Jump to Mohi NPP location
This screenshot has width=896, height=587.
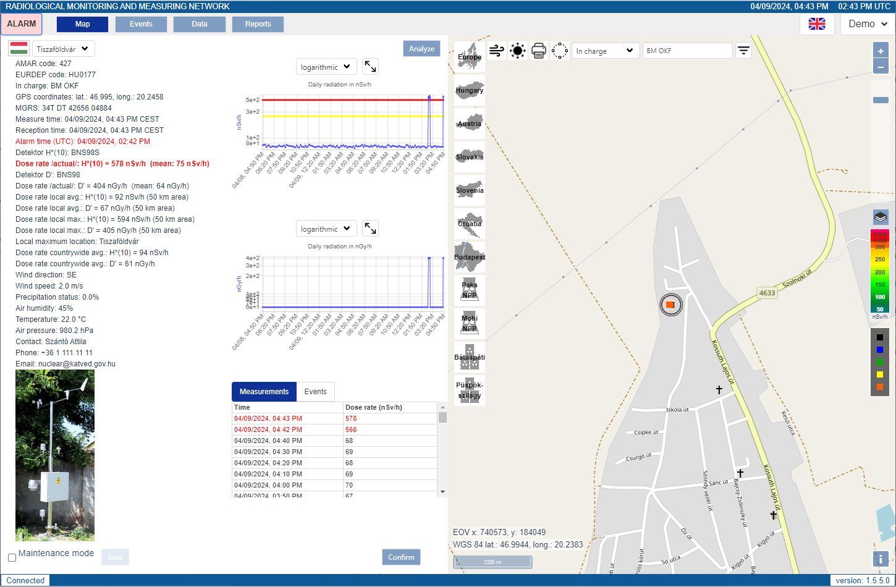(470, 324)
